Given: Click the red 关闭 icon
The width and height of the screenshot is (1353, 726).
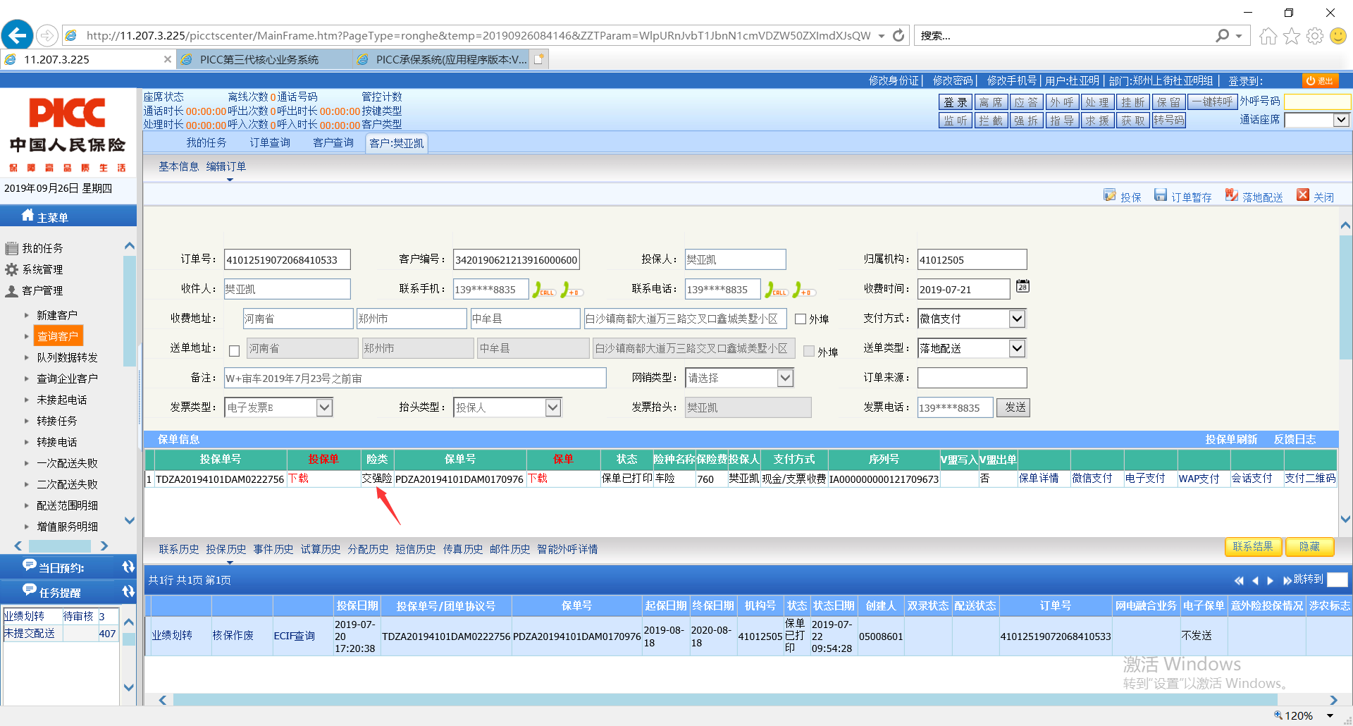Looking at the screenshot, I should (1303, 195).
